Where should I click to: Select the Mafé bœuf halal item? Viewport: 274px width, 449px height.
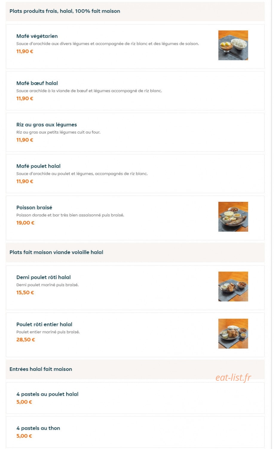pos(135,91)
